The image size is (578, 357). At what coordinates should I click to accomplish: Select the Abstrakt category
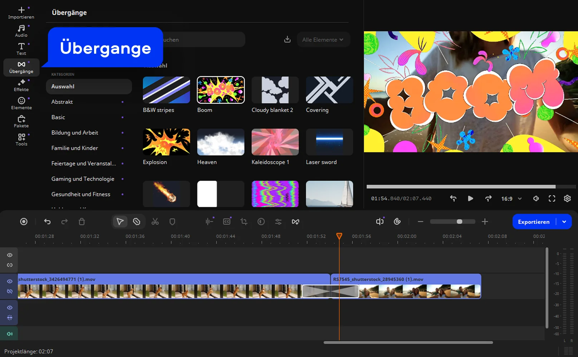tap(62, 102)
